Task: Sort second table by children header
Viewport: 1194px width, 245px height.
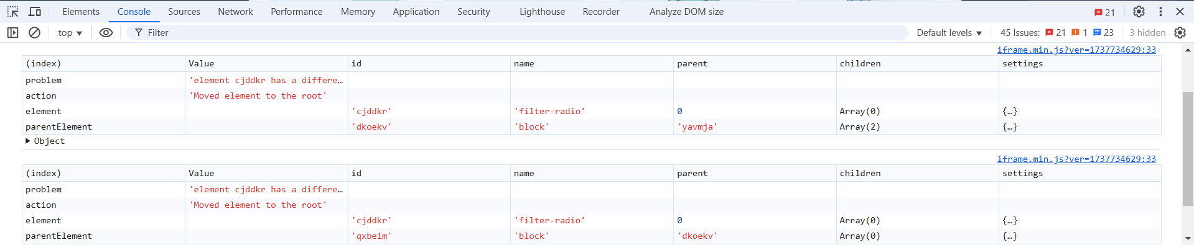Action: point(918,173)
